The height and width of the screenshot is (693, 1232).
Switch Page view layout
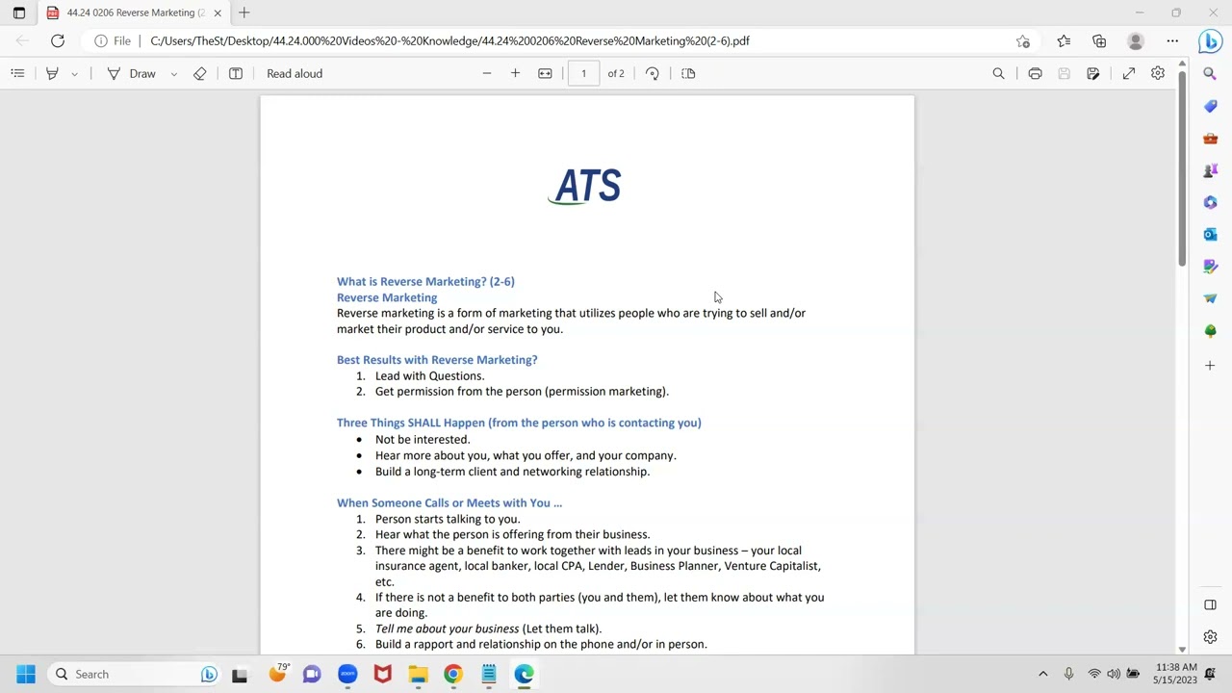688,73
